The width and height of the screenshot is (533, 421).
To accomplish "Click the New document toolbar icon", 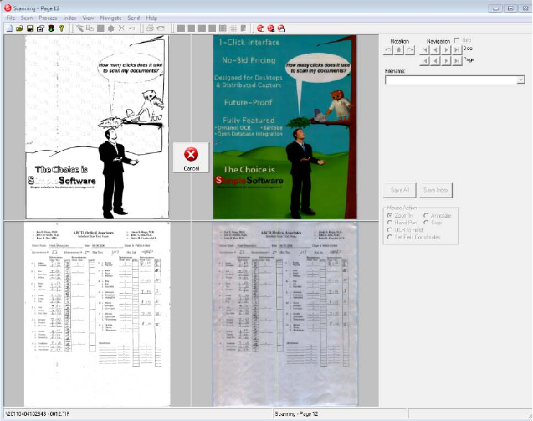I will pos(9,28).
